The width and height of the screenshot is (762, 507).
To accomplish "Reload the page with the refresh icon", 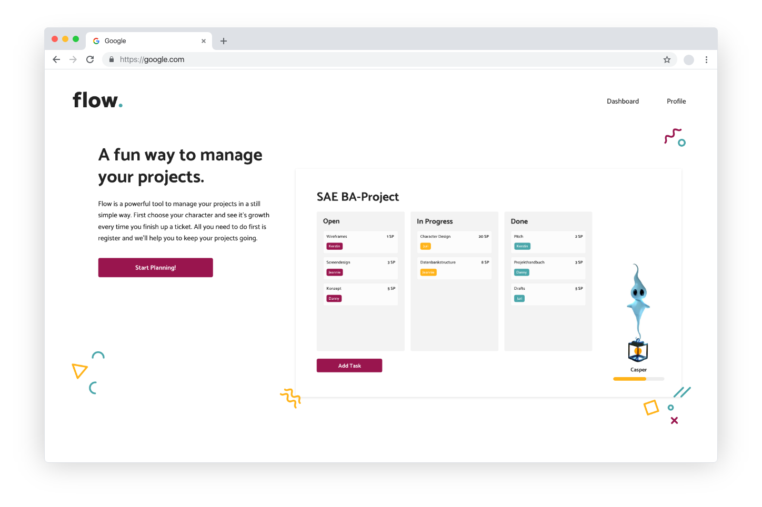I will 90,59.
